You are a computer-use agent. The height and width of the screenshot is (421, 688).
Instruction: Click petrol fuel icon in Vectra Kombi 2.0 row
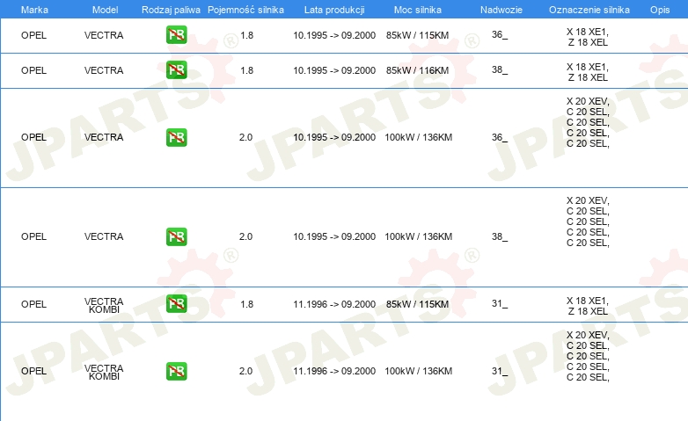point(176,371)
